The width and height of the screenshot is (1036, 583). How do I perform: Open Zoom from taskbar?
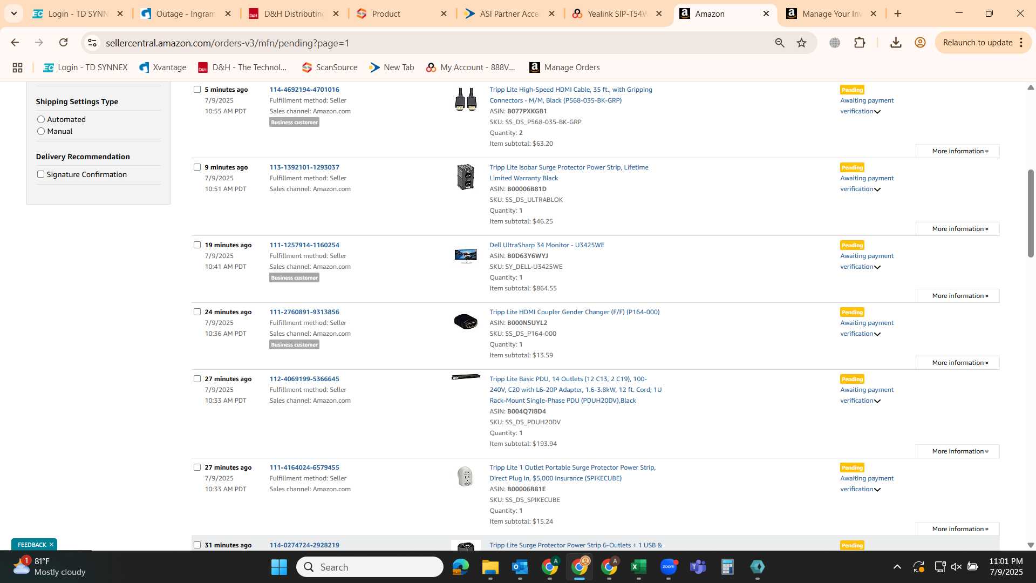point(669,567)
